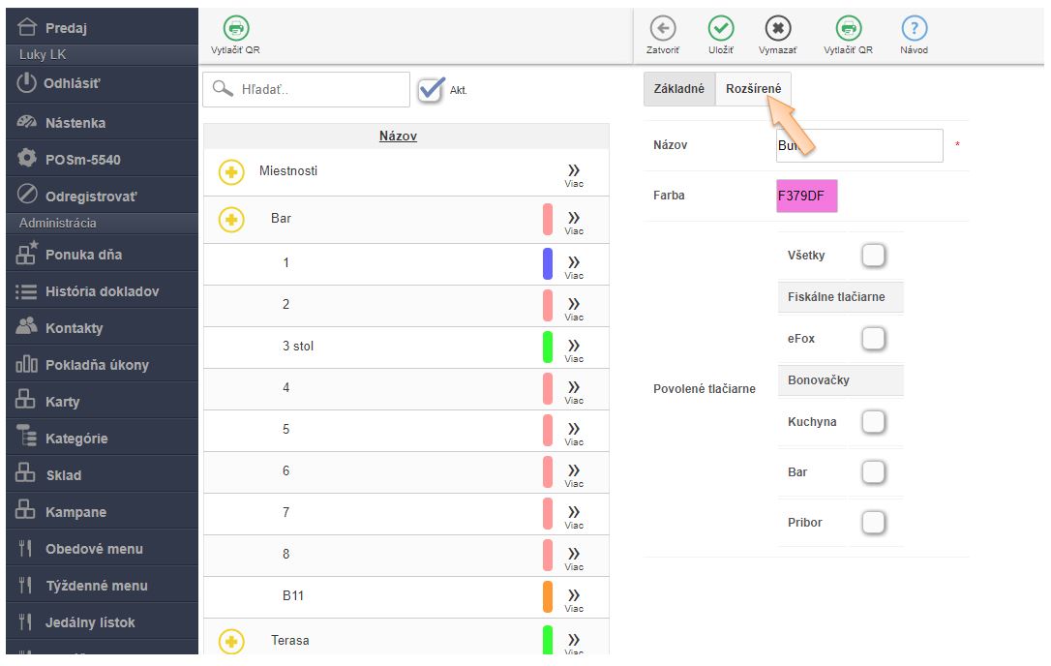The height and width of the screenshot is (666, 1051).
Task: Tick the eFox fiscal printer checkbox
Action: pos(873,339)
